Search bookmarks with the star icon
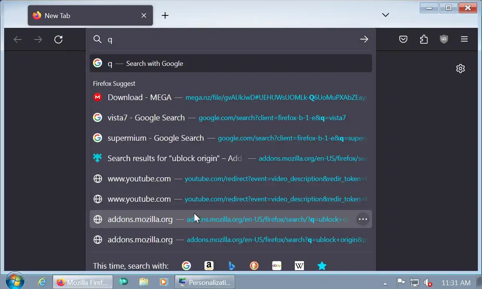 (x=322, y=266)
